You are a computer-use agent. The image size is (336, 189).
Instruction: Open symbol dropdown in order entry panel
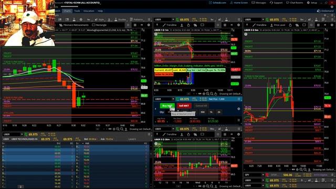click(x=173, y=99)
